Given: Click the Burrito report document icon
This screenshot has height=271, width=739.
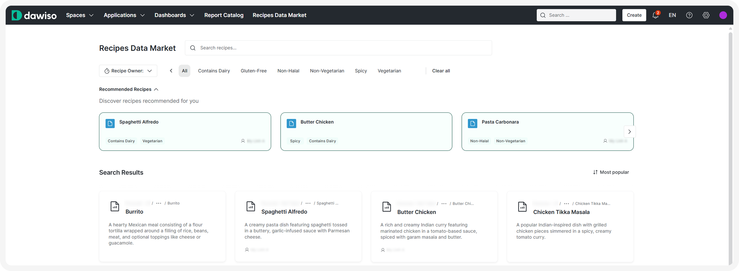Looking at the screenshot, I should [115, 206].
